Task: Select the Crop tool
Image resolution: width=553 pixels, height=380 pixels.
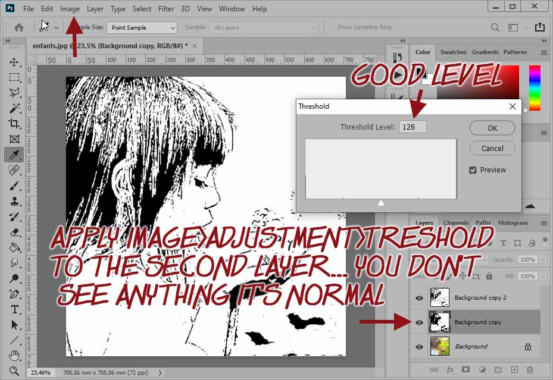Action: (x=14, y=124)
